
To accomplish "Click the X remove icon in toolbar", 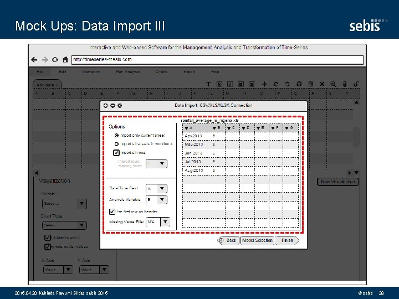I will 322,84.
